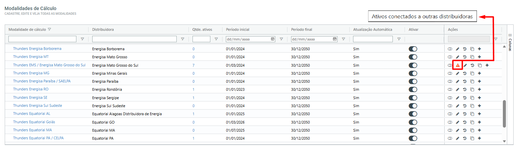The image size is (518, 148).
Task: Edit the Thunders Energisa MG row
Action: [x=457, y=73]
